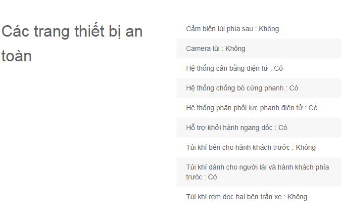Click the 'Không' value for Cảm biến lùi

click(x=269, y=29)
